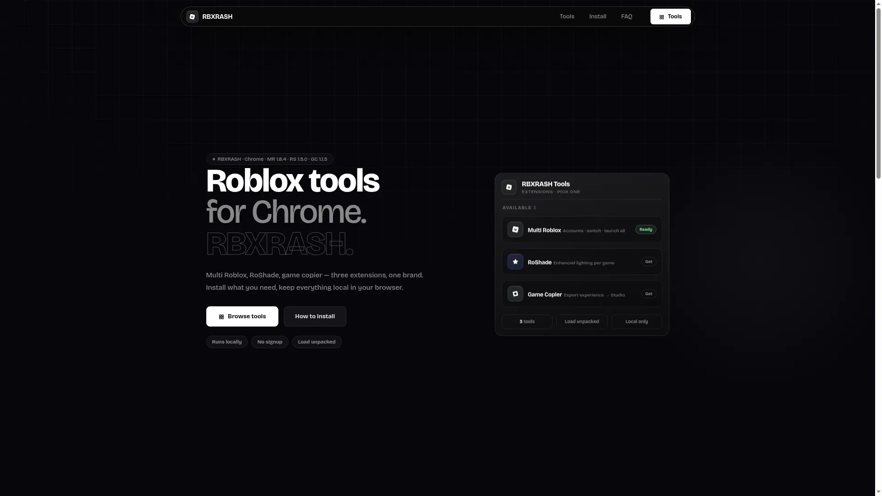Click the RBXRASH Tools card heading
Viewport: 882px width, 496px height.
[x=546, y=184]
